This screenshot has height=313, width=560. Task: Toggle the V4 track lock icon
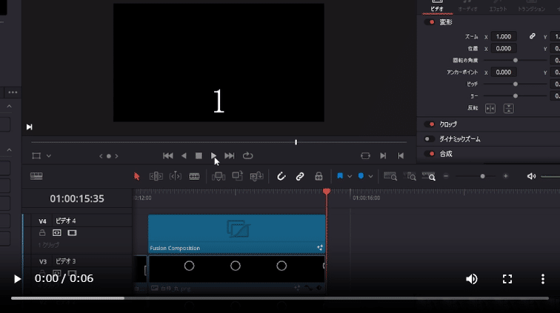pos(42,232)
